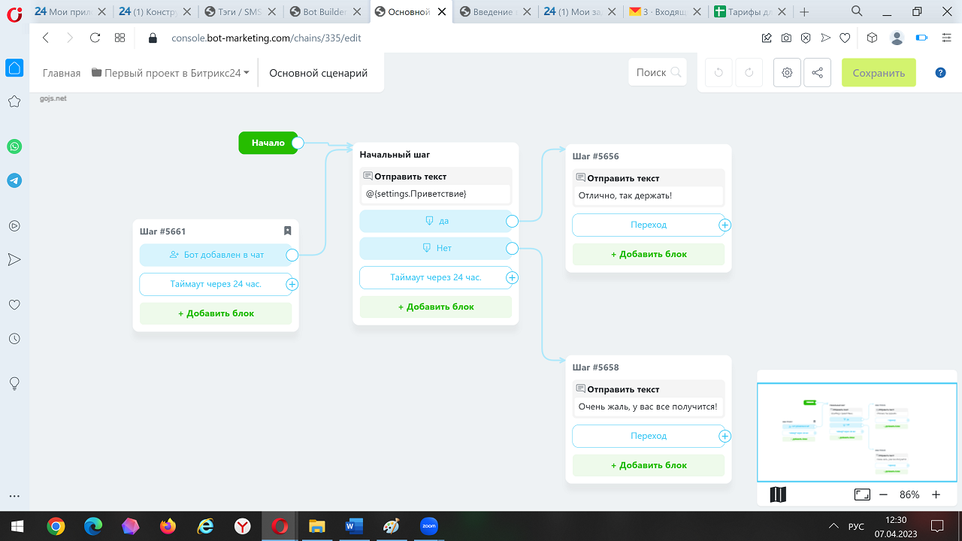This screenshot has width=962, height=541.
Task: Click Переход button in Шаг #5658
Action: tap(649, 436)
